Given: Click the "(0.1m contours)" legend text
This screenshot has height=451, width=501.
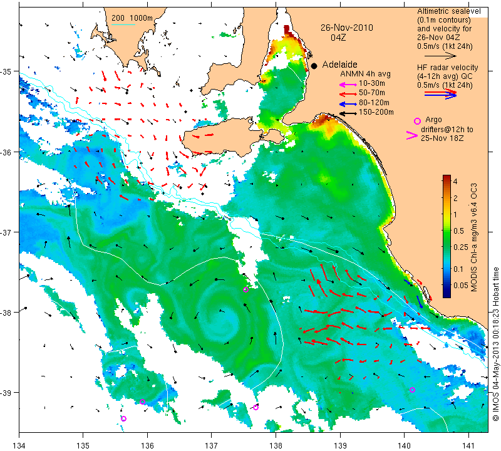Looking at the screenshot, I should pyautogui.click(x=444, y=20).
